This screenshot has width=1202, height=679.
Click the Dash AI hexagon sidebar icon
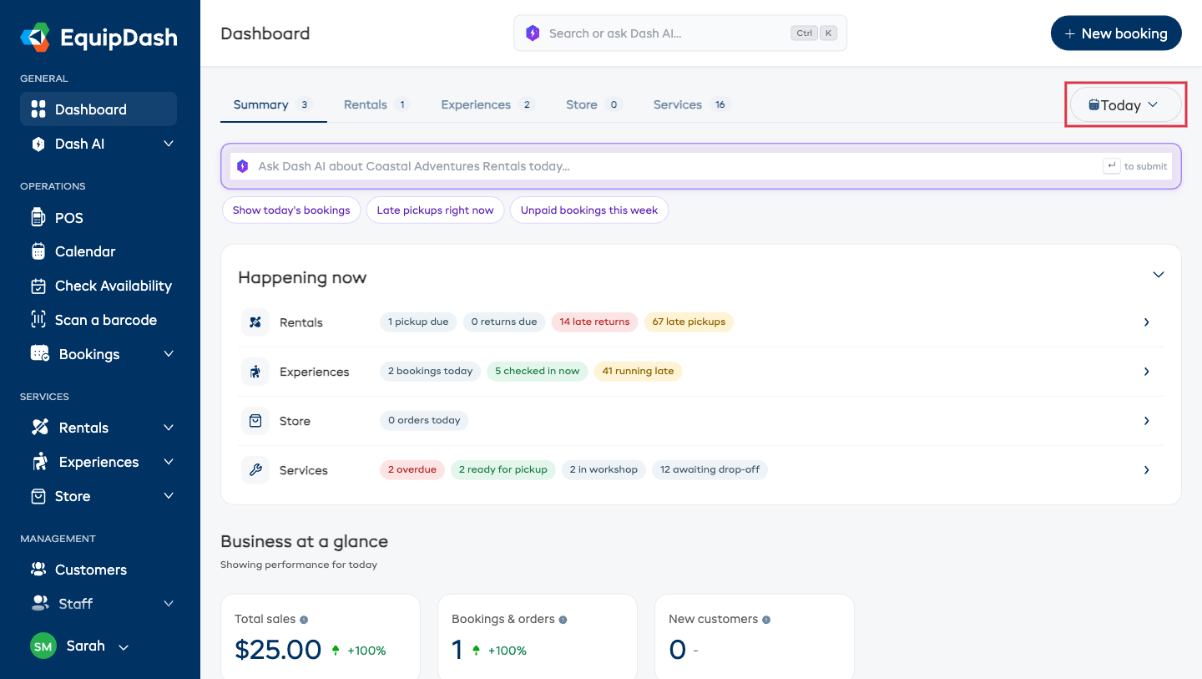38,144
